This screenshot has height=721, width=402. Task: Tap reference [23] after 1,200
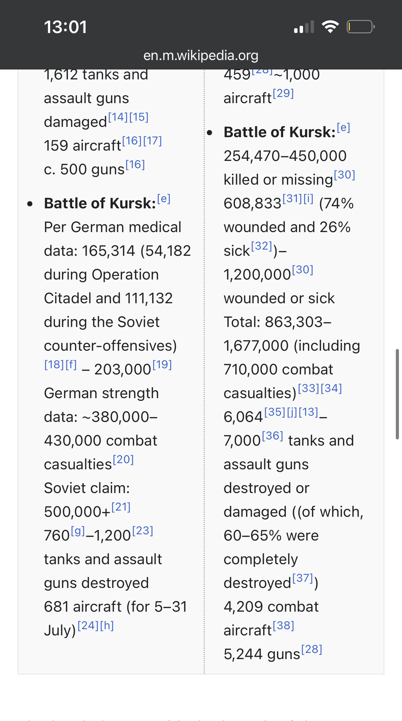143,531
